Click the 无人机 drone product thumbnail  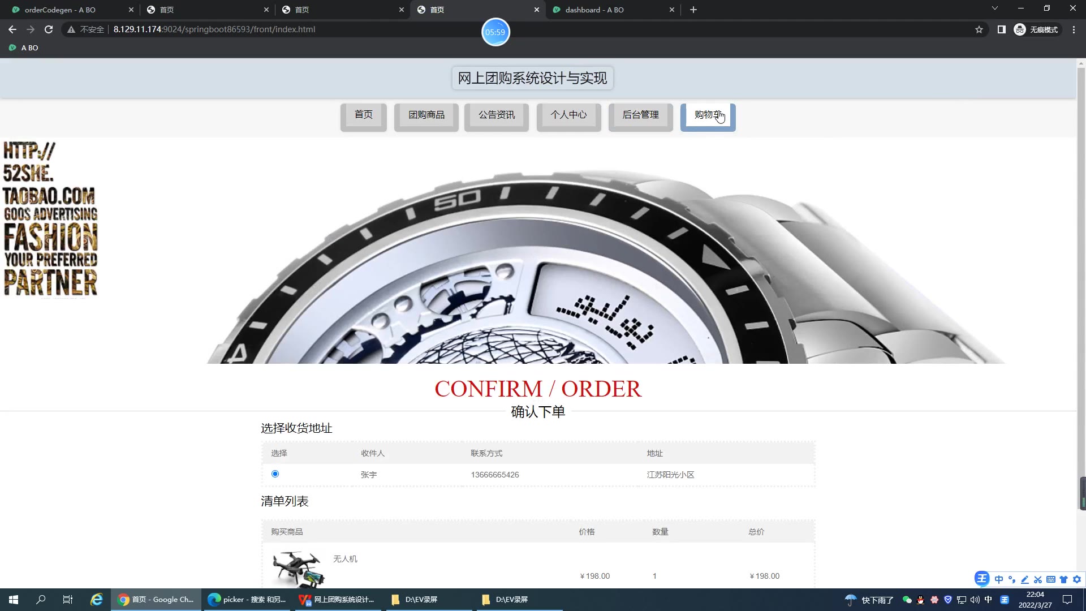click(x=298, y=569)
